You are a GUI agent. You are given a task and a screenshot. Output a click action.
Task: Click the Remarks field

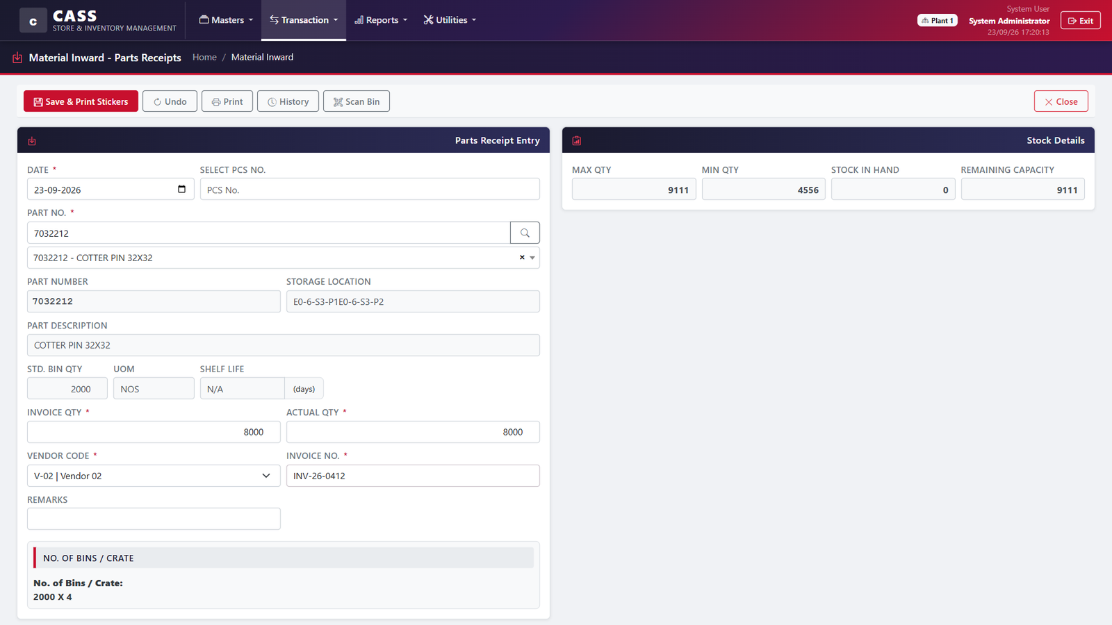tap(154, 519)
